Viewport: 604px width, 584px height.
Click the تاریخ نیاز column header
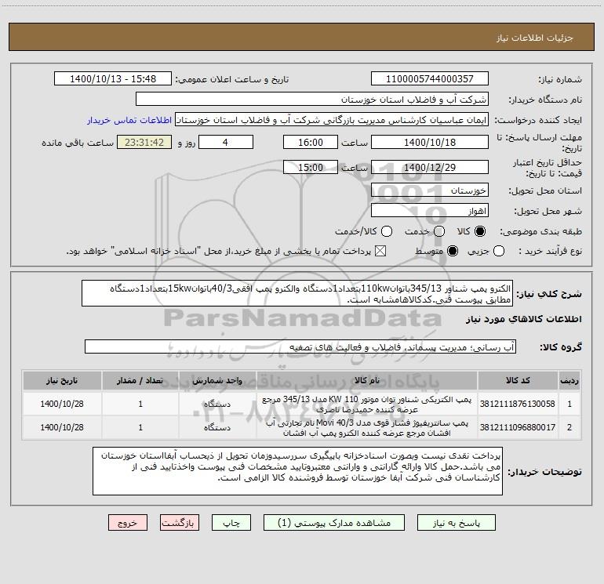[x=62, y=380]
